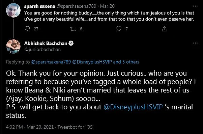This screenshot has width=203, height=134.
Task: Open @sparshsaxena789 in Replying to line
Action: click(51, 62)
